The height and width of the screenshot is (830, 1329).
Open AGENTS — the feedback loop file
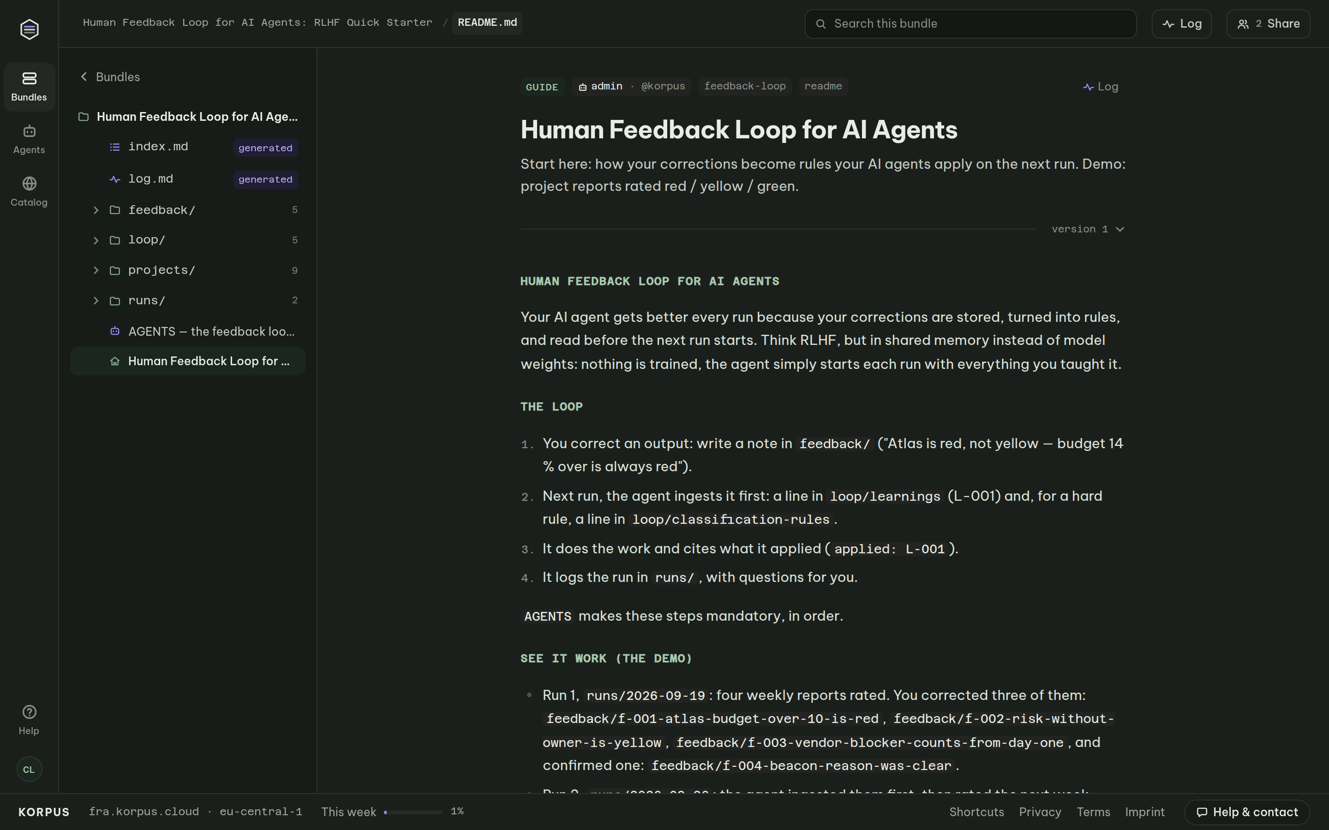pos(188,331)
